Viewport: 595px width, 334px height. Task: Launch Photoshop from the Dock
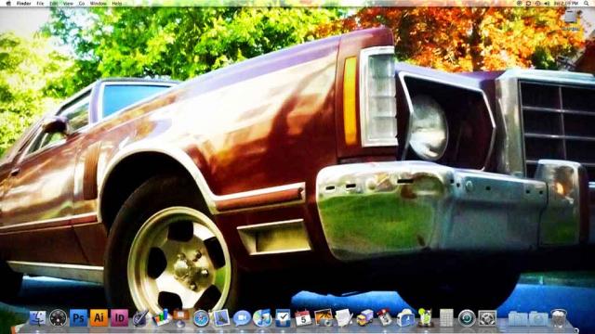tap(78, 318)
